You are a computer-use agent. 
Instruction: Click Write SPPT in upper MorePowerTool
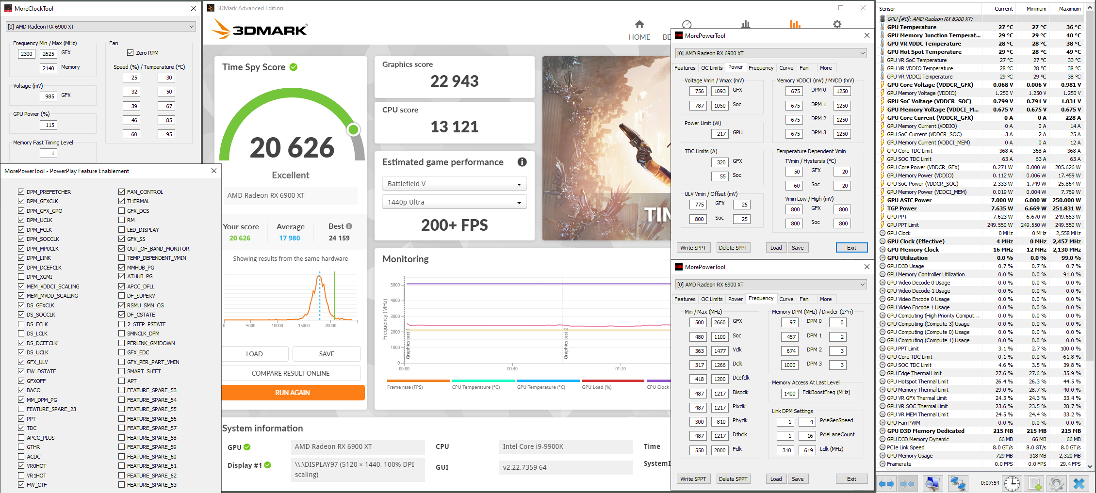coord(693,248)
